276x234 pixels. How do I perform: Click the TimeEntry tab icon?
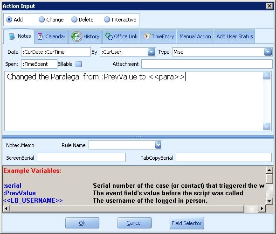147,36
